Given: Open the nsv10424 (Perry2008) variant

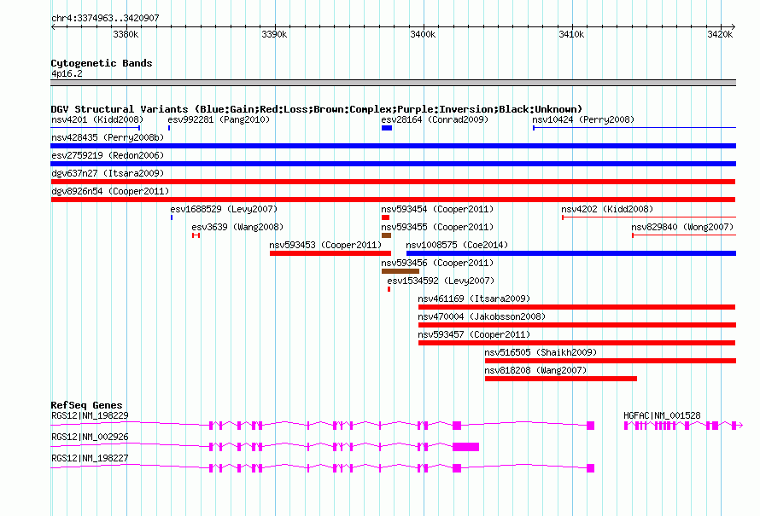Looking at the screenshot, I should 583,119.
